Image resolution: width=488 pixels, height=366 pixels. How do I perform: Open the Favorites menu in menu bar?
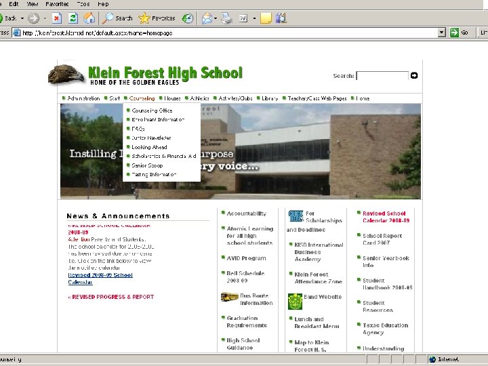pyautogui.click(x=57, y=4)
